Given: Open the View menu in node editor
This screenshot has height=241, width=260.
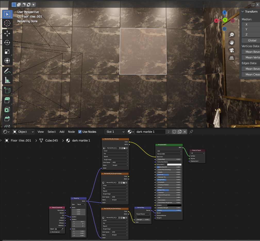Looking at the screenshot, I should click(41, 132).
